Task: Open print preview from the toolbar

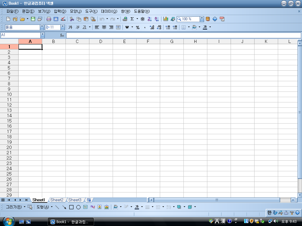Action: click(56, 19)
